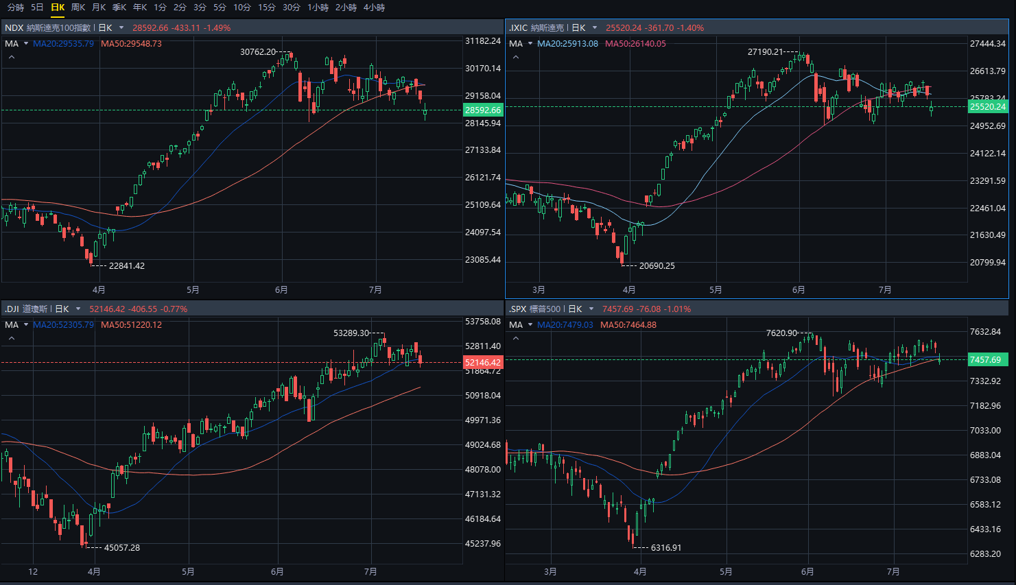Click the MA20:29535.79 label in NDX chart
This screenshot has width=1016, height=585.
(x=63, y=44)
